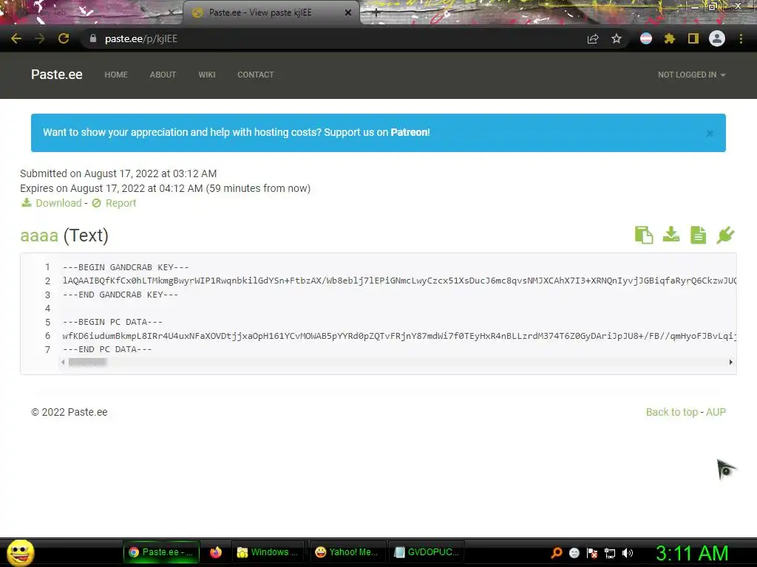Open the Chrome three-dot menu
This screenshot has width=757, height=567.
pyautogui.click(x=741, y=38)
